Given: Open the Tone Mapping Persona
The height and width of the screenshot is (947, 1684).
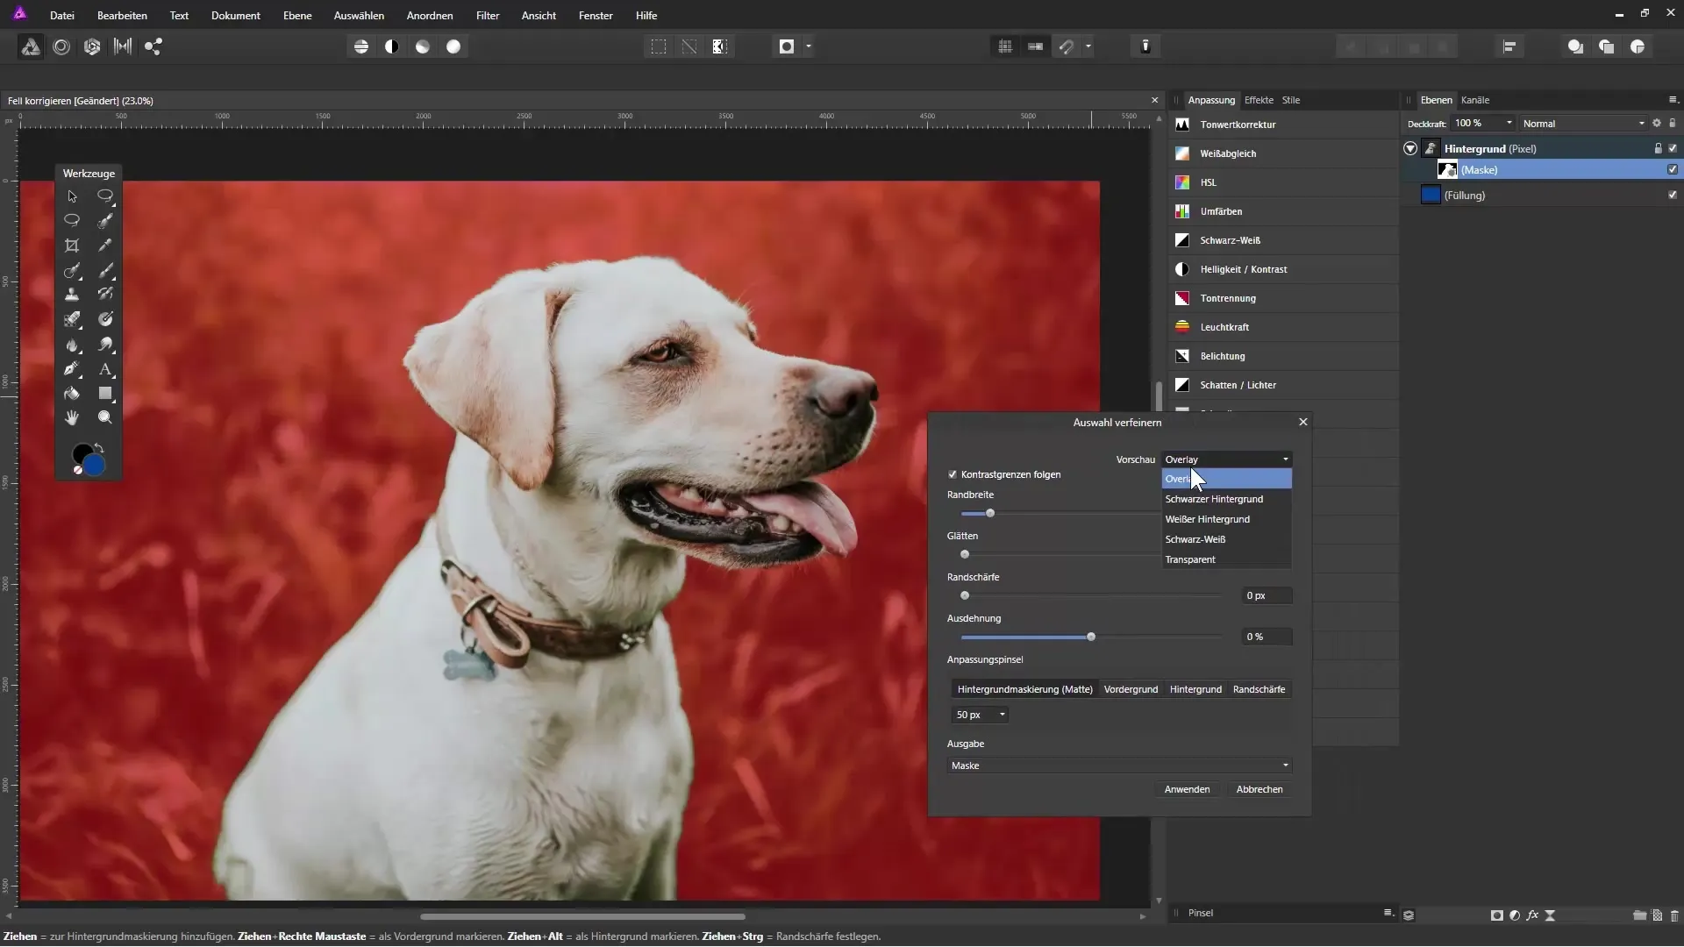Looking at the screenshot, I should click(123, 46).
